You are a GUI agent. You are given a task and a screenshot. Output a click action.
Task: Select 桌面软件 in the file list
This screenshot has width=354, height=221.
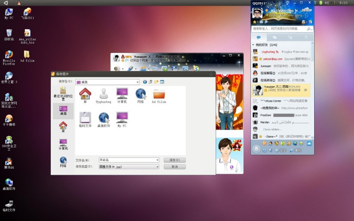(104, 119)
